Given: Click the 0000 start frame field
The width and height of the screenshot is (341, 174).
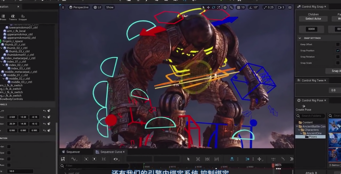Looking at the screenshot, I should click(x=311, y=29).
